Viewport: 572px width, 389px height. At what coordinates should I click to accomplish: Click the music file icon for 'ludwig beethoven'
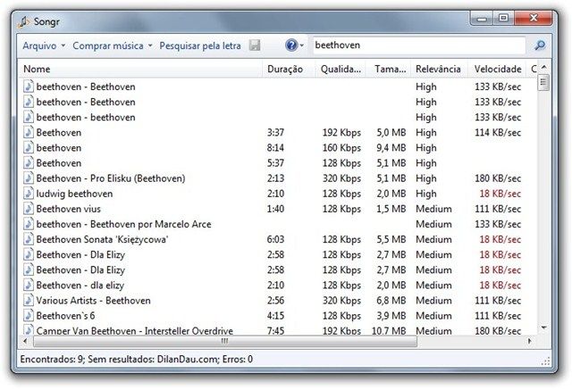(x=29, y=194)
